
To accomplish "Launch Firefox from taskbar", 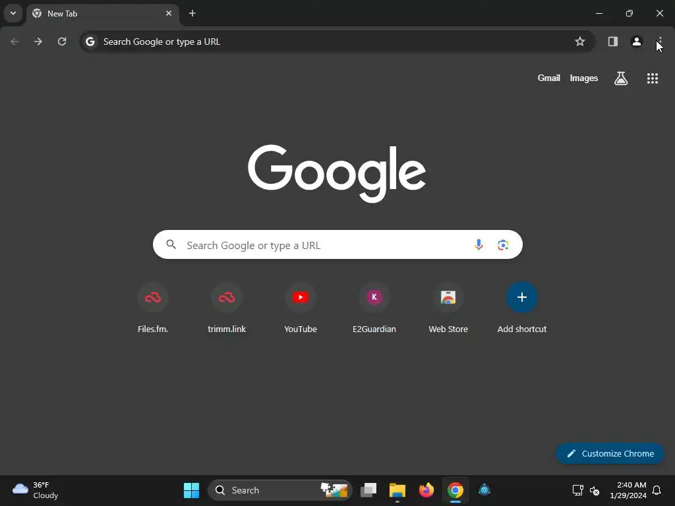I will click(426, 490).
